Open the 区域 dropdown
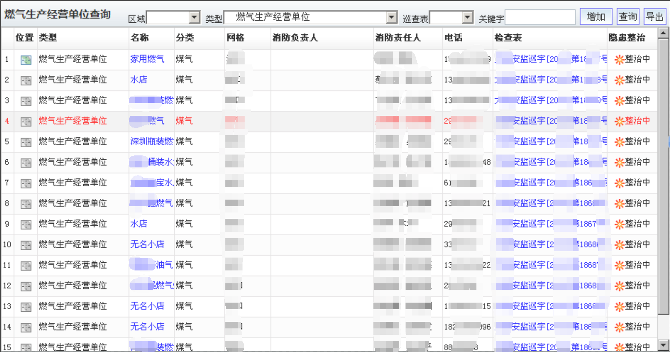This screenshot has height=352, width=670. [194, 18]
